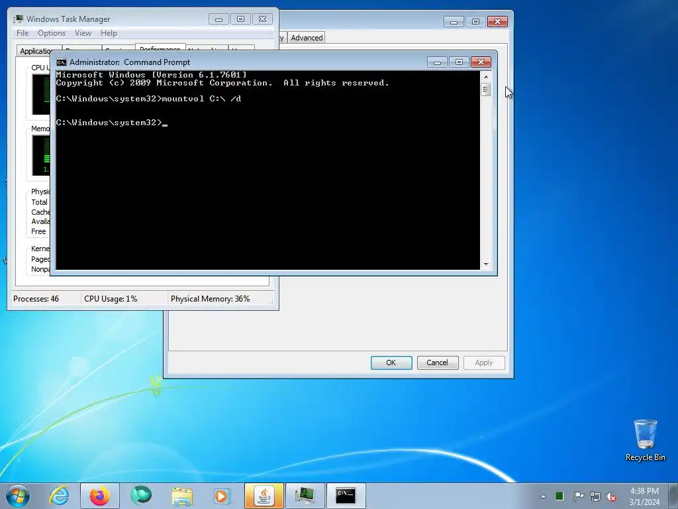678x509 pixels.
Task: Click 'CPU Usage: 1%' in status bar
Action: [111, 299]
